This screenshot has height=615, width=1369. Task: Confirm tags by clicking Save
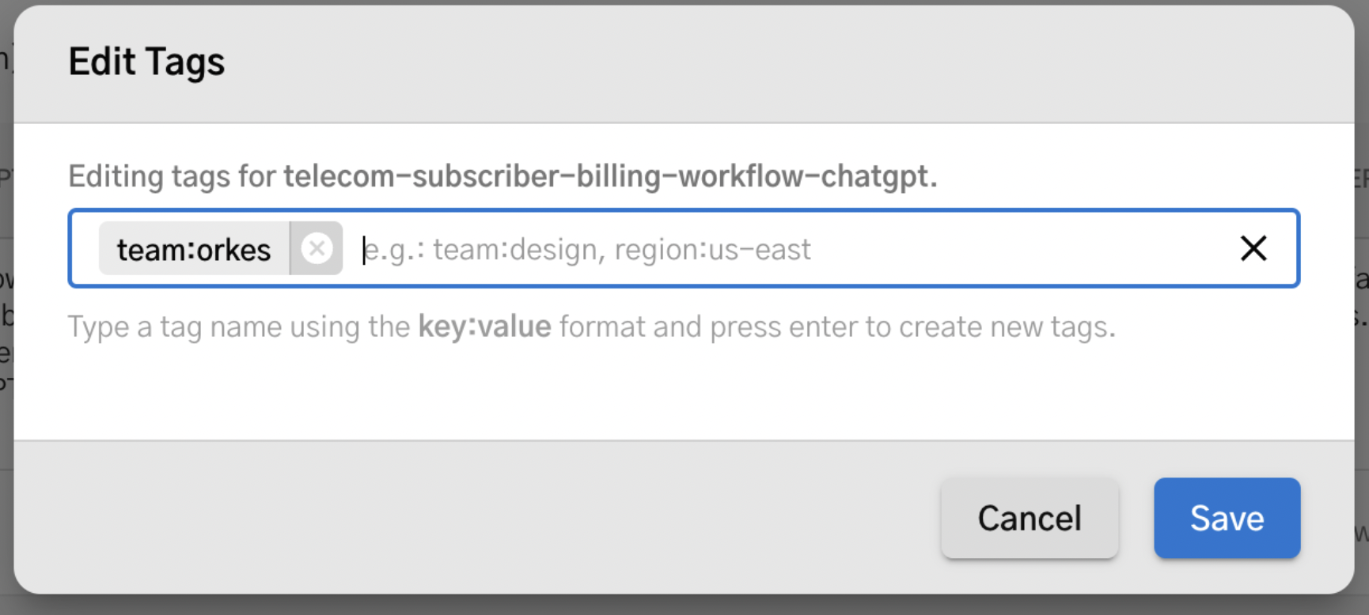[x=1226, y=518]
